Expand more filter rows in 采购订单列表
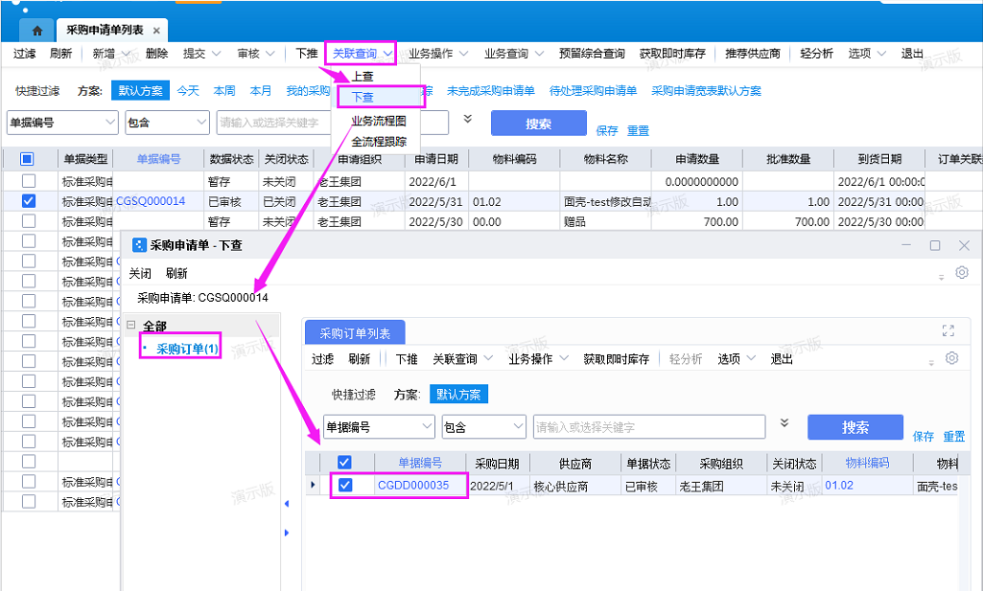This screenshot has width=983, height=591. click(784, 422)
